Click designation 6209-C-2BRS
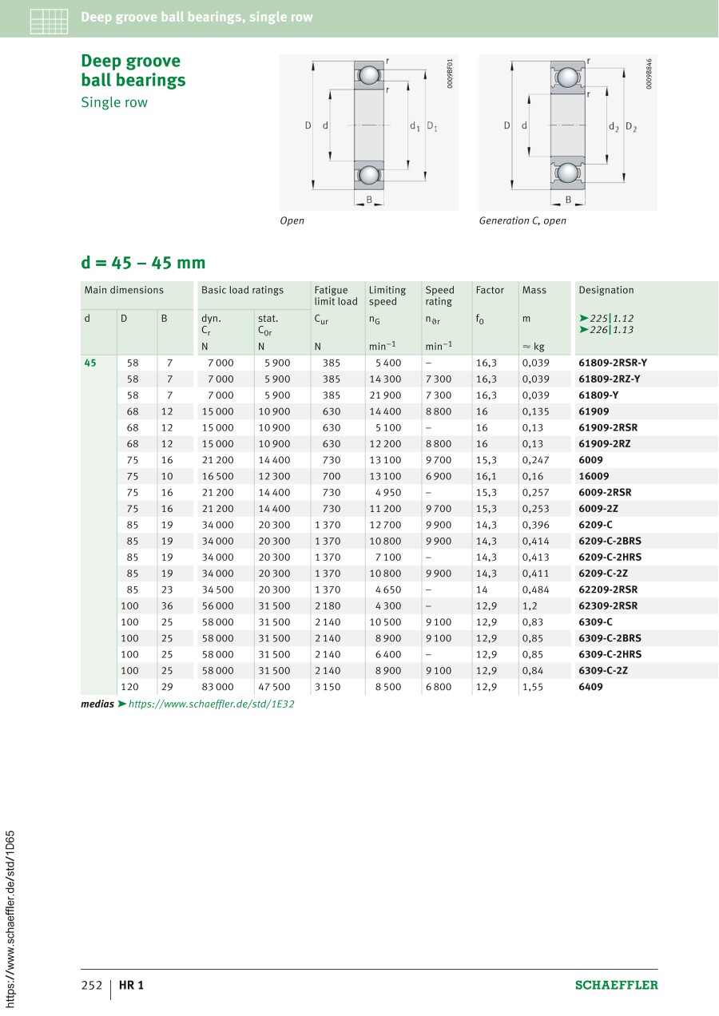This screenshot has height=1016, width=719. (x=610, y=541)
